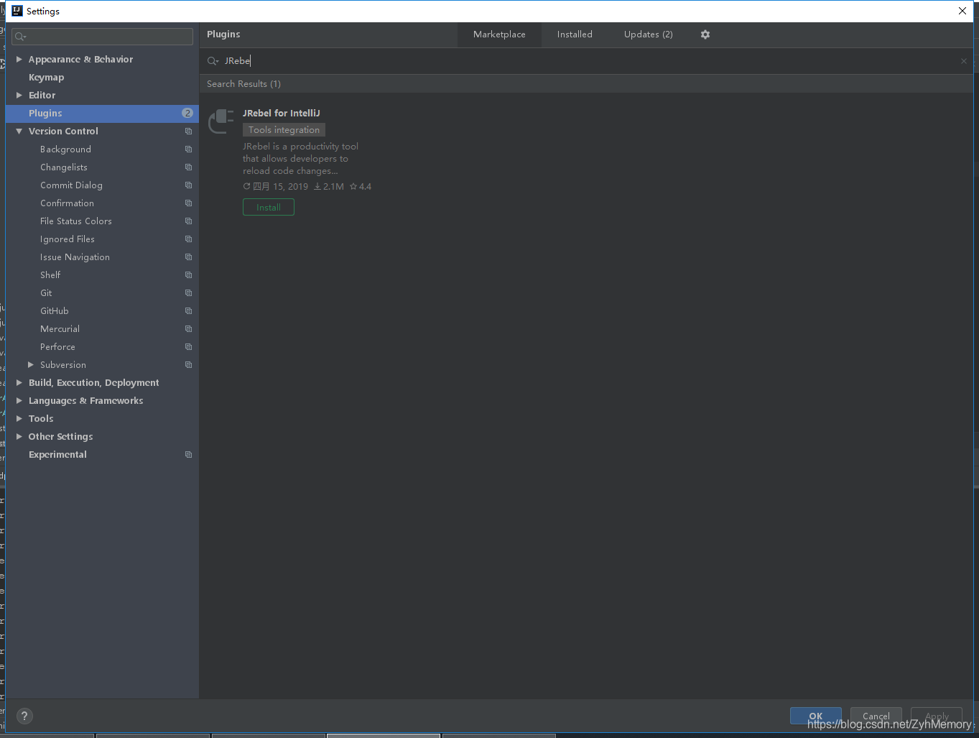Click project-level icon beside File Status Colors
This screenshot has width=979, height=738.
click(188, 221)
